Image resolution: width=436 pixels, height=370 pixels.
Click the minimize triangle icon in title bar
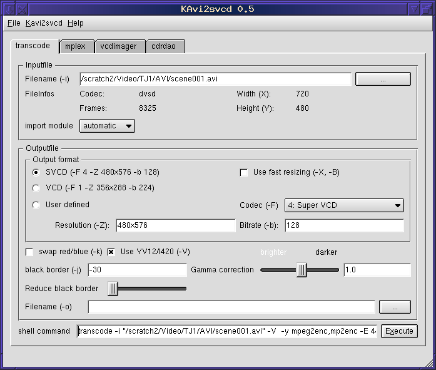coord(414,10)
